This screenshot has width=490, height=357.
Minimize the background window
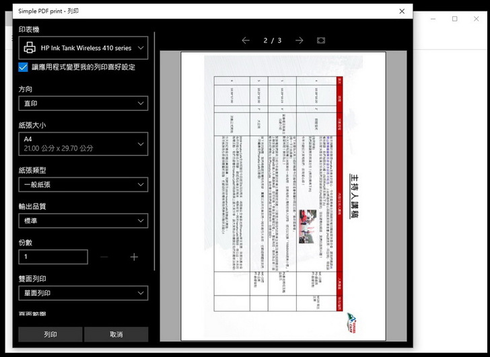[433, 19]
